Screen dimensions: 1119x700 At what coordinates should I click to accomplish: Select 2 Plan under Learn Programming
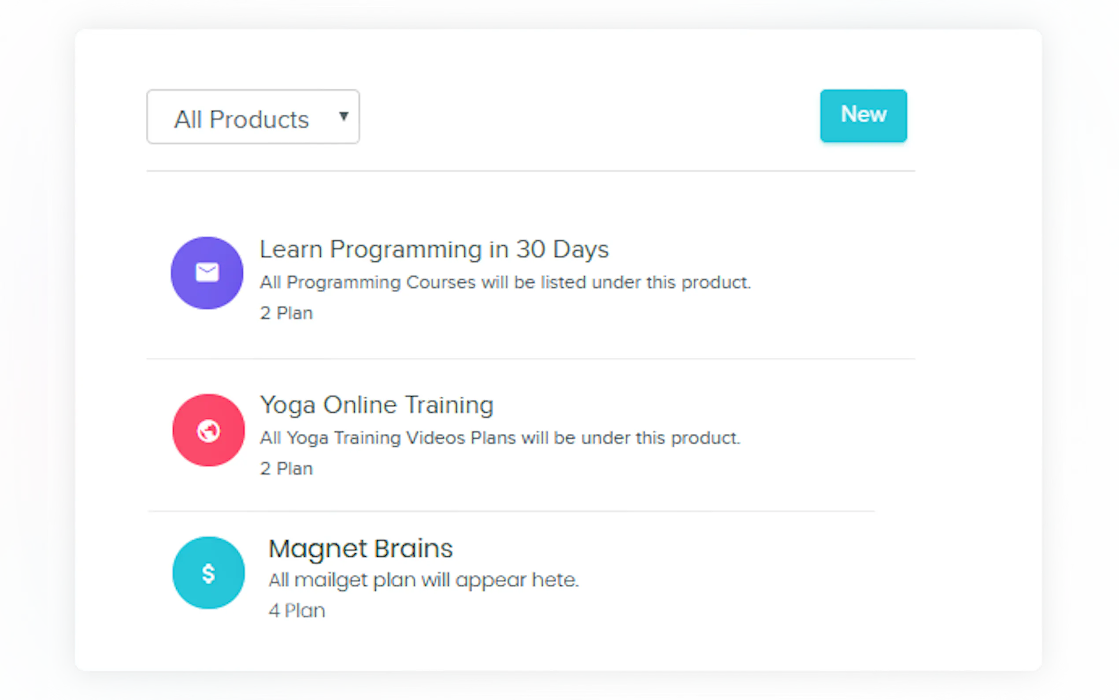click(286, 313)
